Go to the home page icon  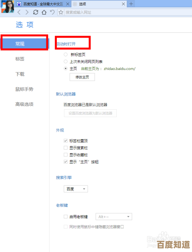(x=44, y=12)
